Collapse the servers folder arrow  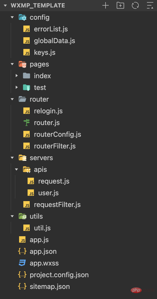pos(12,158)
